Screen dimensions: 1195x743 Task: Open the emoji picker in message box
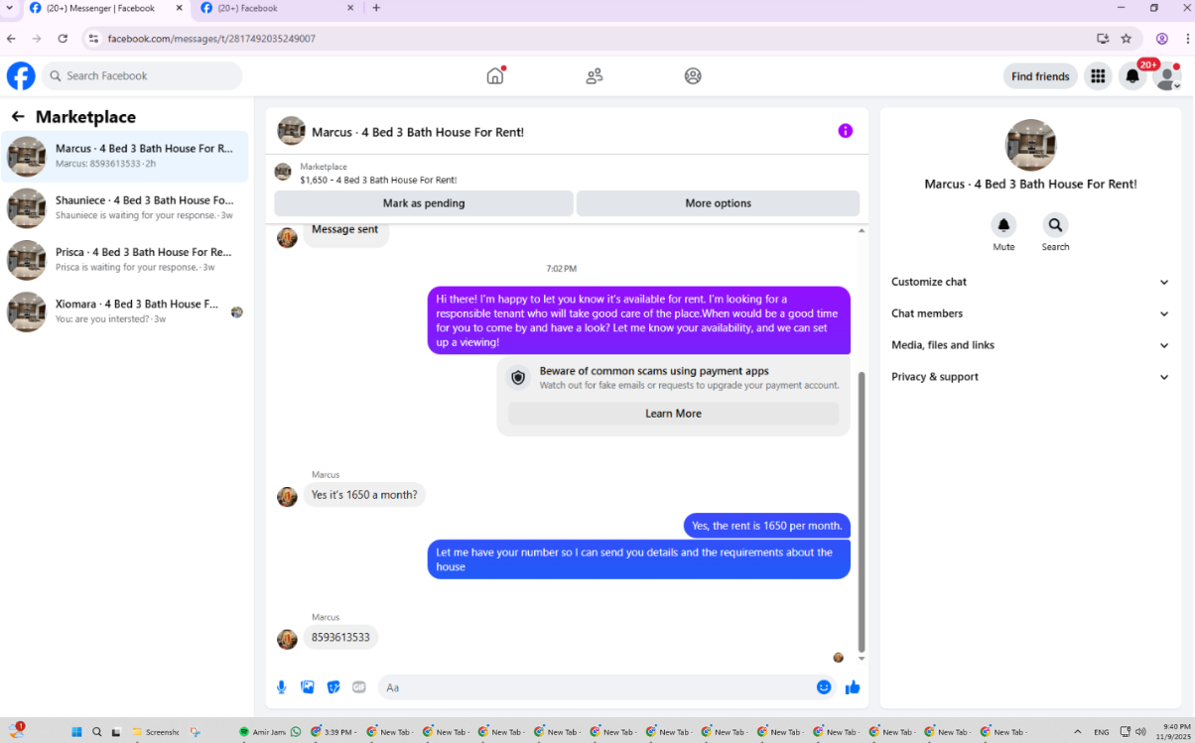tap(824, 686)
